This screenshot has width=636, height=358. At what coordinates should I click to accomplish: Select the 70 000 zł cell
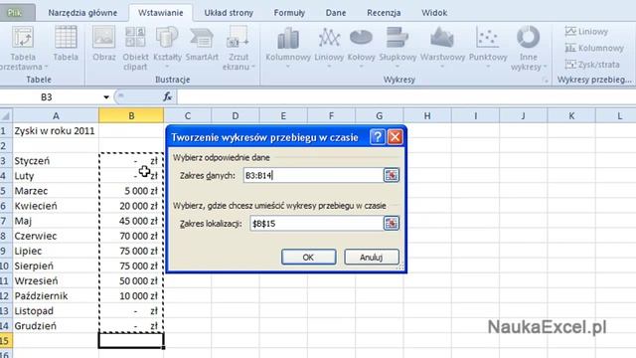click(x=131, y=236)
